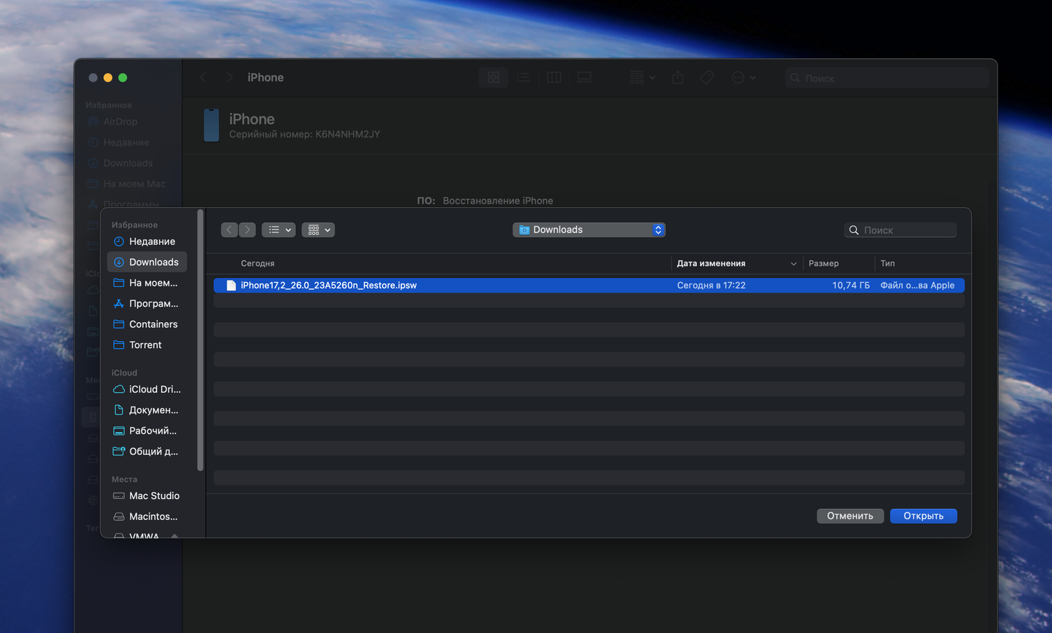Select Downloads in the dialog sidebar
The image size is (1052, 633).
147,262
